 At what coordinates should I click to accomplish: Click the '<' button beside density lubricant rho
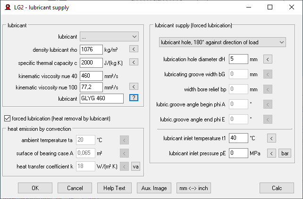click(x=134, y=49)
